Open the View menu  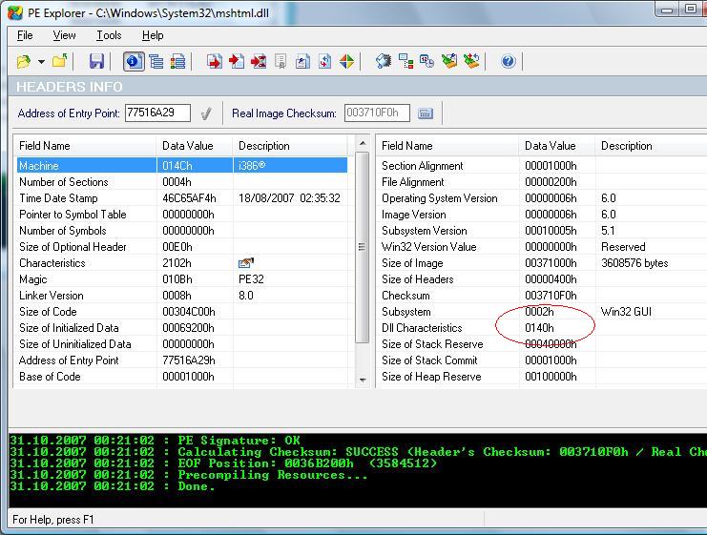(64, 35)
